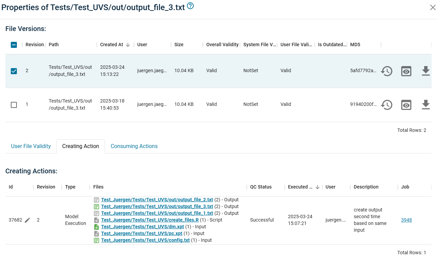Image resolution: width=438 pixels, height=261 pixels.
Task: Switch to the User File Validity tab
Action: pos(31,146)
